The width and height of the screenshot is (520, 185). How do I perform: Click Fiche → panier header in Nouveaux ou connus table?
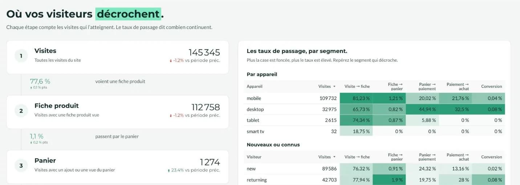click(x=395, y=157)
